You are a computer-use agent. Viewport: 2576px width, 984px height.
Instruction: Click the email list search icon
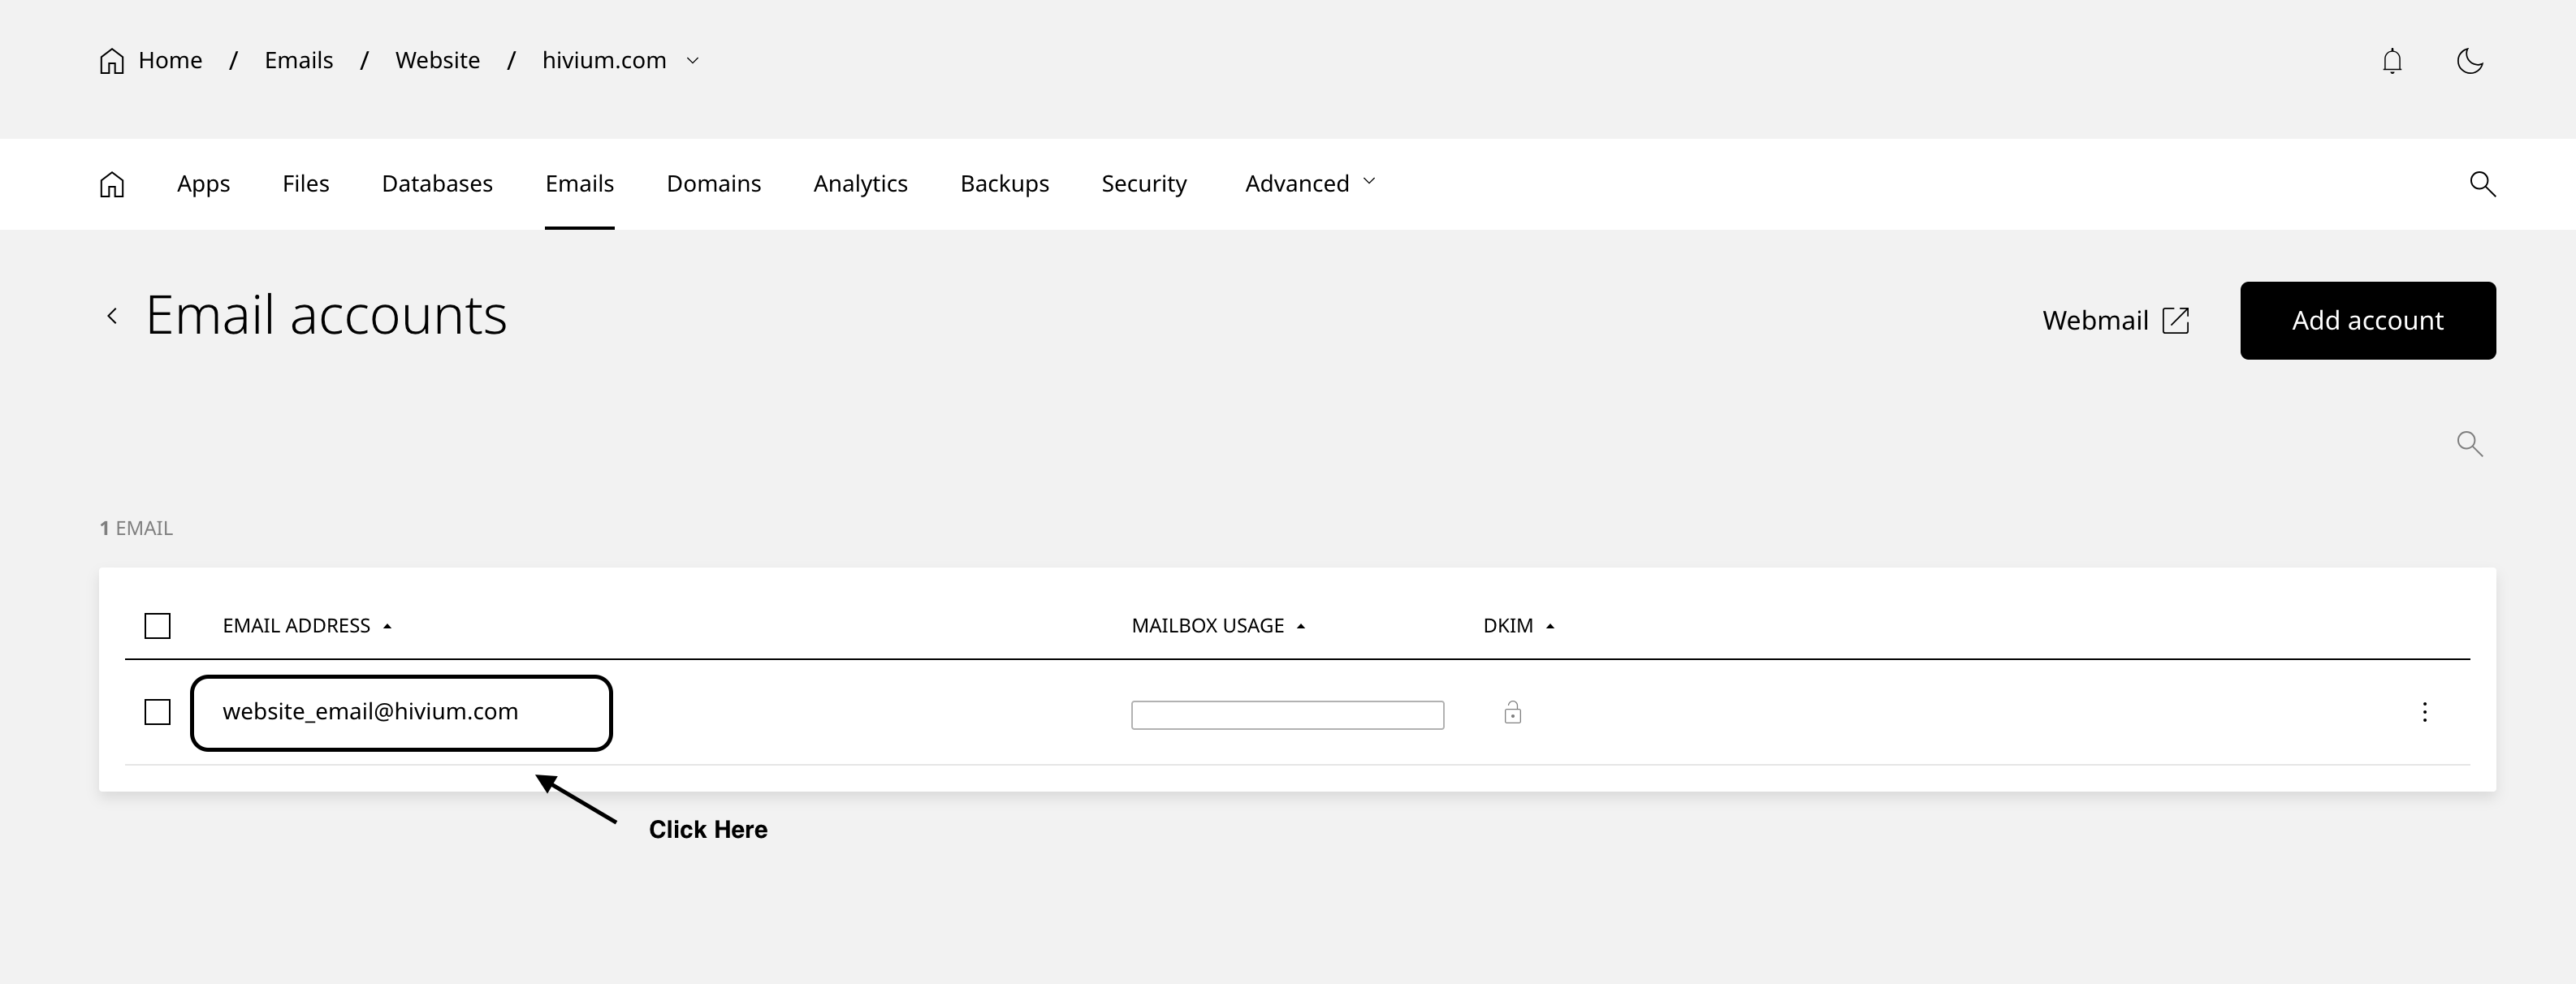point(2469,443)
